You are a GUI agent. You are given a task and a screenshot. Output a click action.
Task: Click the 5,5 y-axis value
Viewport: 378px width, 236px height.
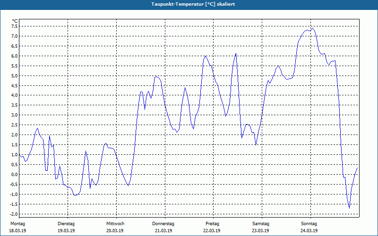click(x=15, y=66)
